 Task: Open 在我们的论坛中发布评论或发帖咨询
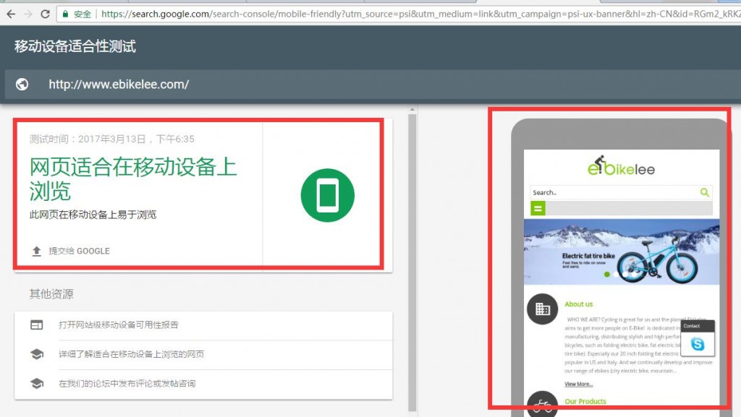[x=127, y=384]
